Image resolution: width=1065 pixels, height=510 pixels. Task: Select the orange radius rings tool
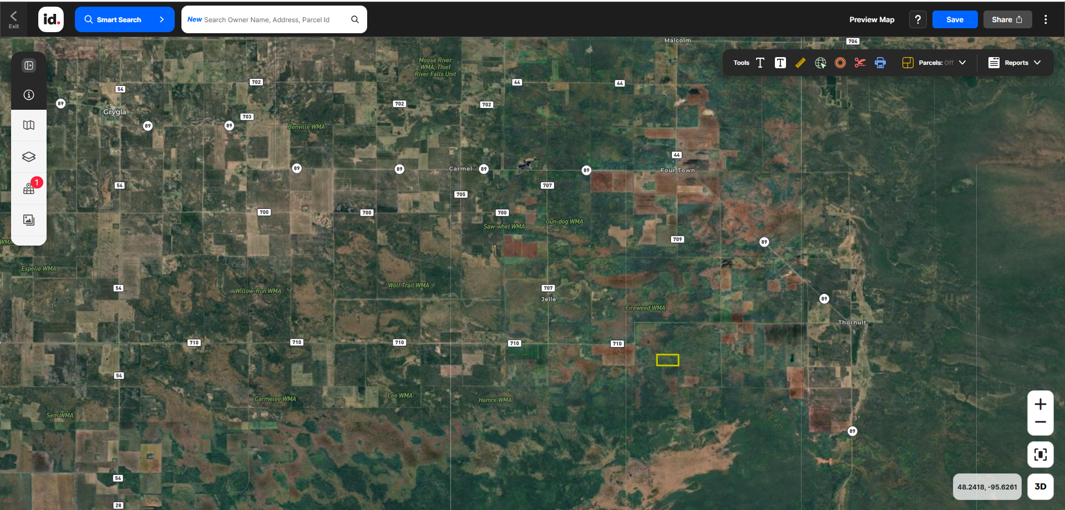click(840, 63)
